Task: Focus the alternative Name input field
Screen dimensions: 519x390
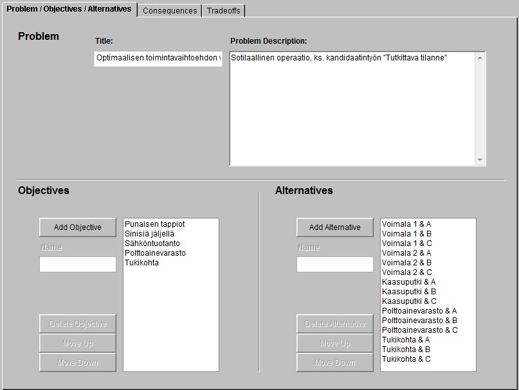Action: pos(335,265)
